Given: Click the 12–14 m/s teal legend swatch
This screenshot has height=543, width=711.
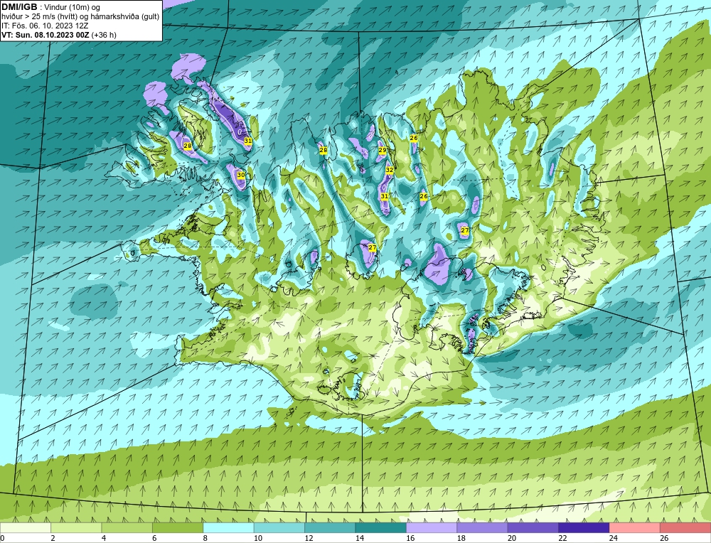Looking at the screenshot, I should (330, 527).
